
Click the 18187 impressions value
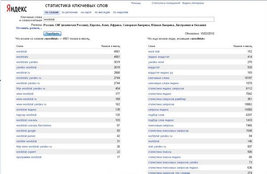click(x=248, y=78)
